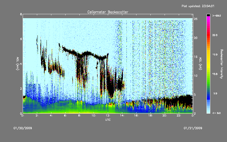This screenshot has width=227, height=142.
Task: Click the ">-25.0" colorbar maximum label
Action: tap(217, 16)
